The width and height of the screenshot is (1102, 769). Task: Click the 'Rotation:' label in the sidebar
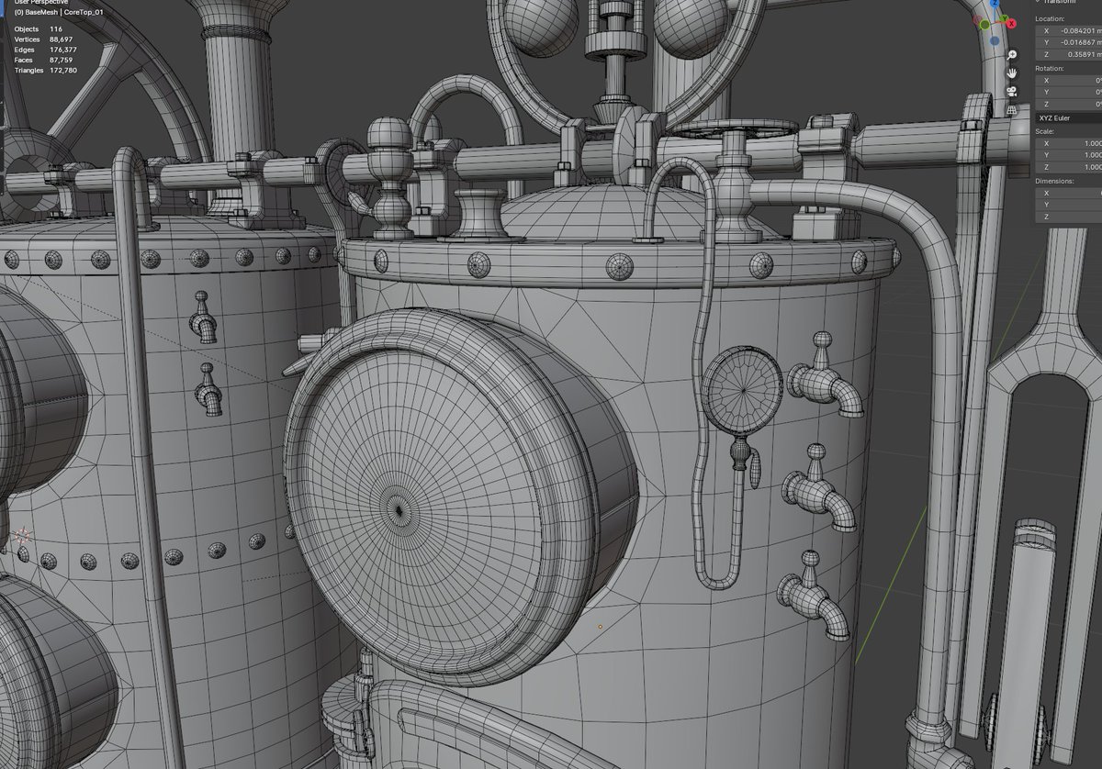tap(1050, 68)
